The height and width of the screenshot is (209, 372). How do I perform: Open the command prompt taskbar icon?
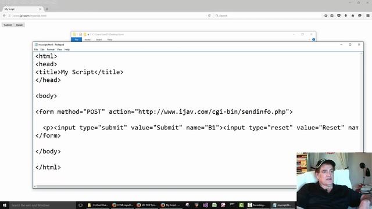[232, 205]
